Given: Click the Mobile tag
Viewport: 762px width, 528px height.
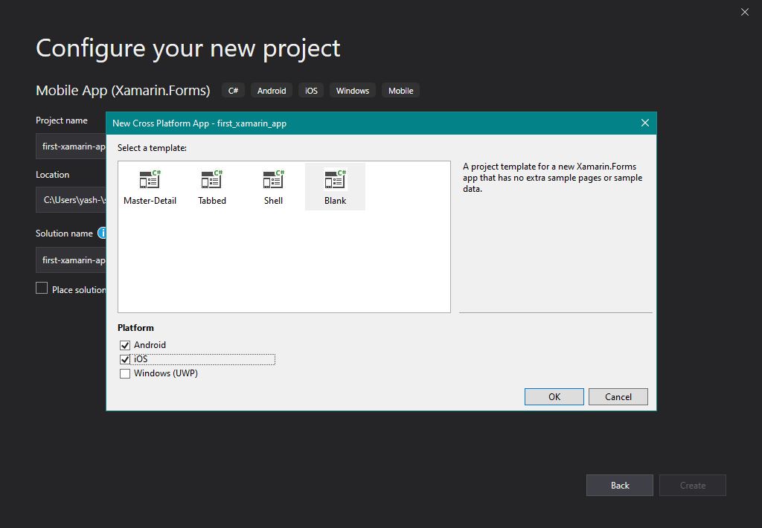Looking at the screenshot, I should (x=400, y=90).
